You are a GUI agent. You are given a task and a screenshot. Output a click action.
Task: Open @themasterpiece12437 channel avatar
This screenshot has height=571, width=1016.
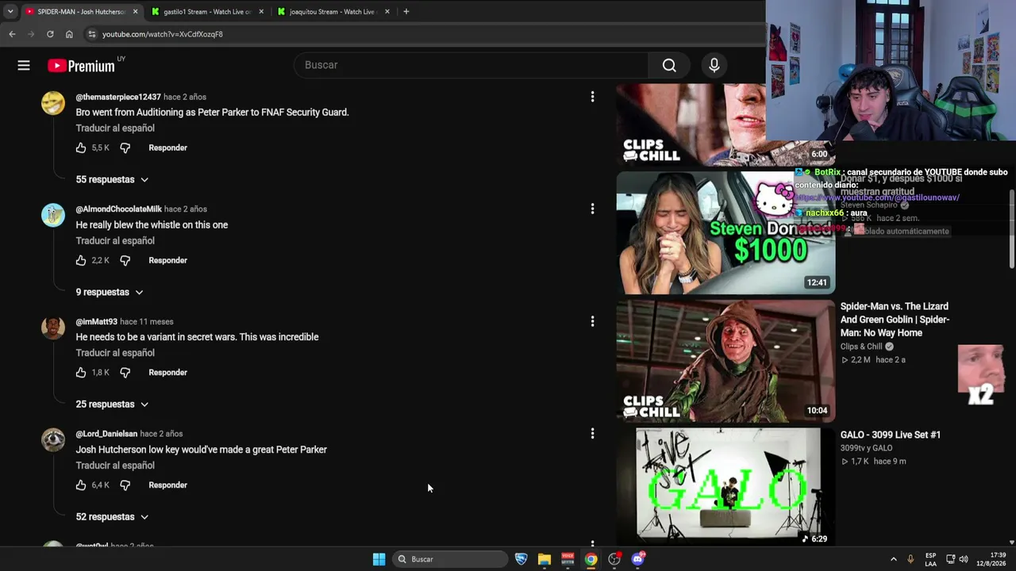[53, 103]
